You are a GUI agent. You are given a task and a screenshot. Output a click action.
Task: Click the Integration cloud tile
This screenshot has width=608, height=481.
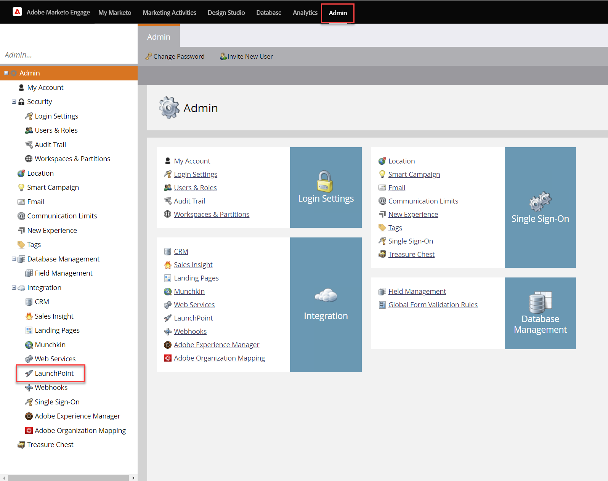pyautogui.click(x=326, y=305)
